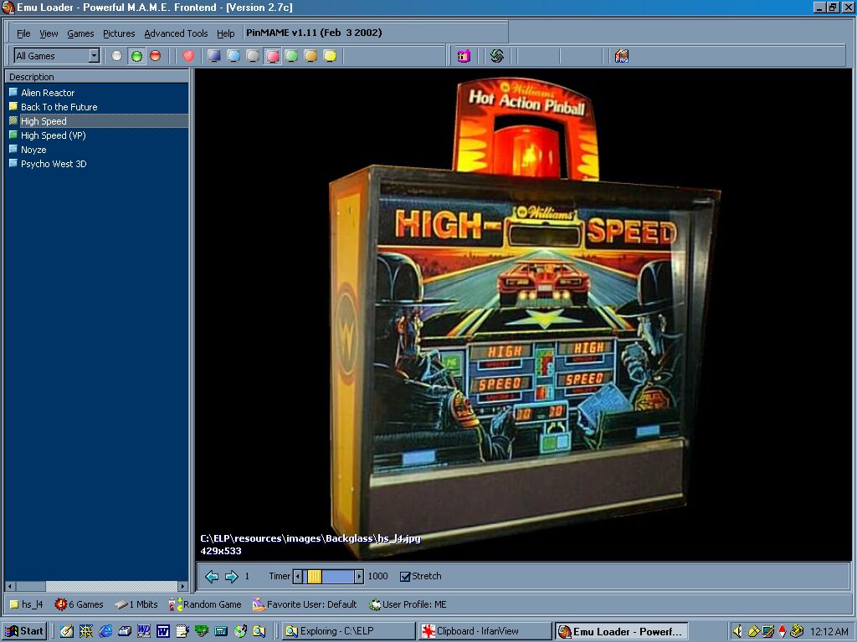
Task: Click the volume speaker tray icon
Action: point(737,631)
